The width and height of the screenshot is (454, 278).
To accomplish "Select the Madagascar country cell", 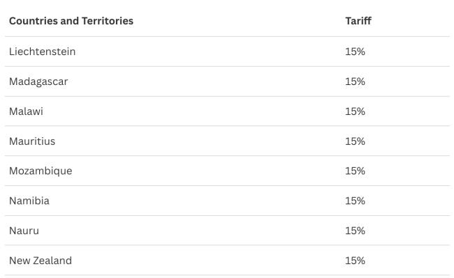I will point(38,82).
